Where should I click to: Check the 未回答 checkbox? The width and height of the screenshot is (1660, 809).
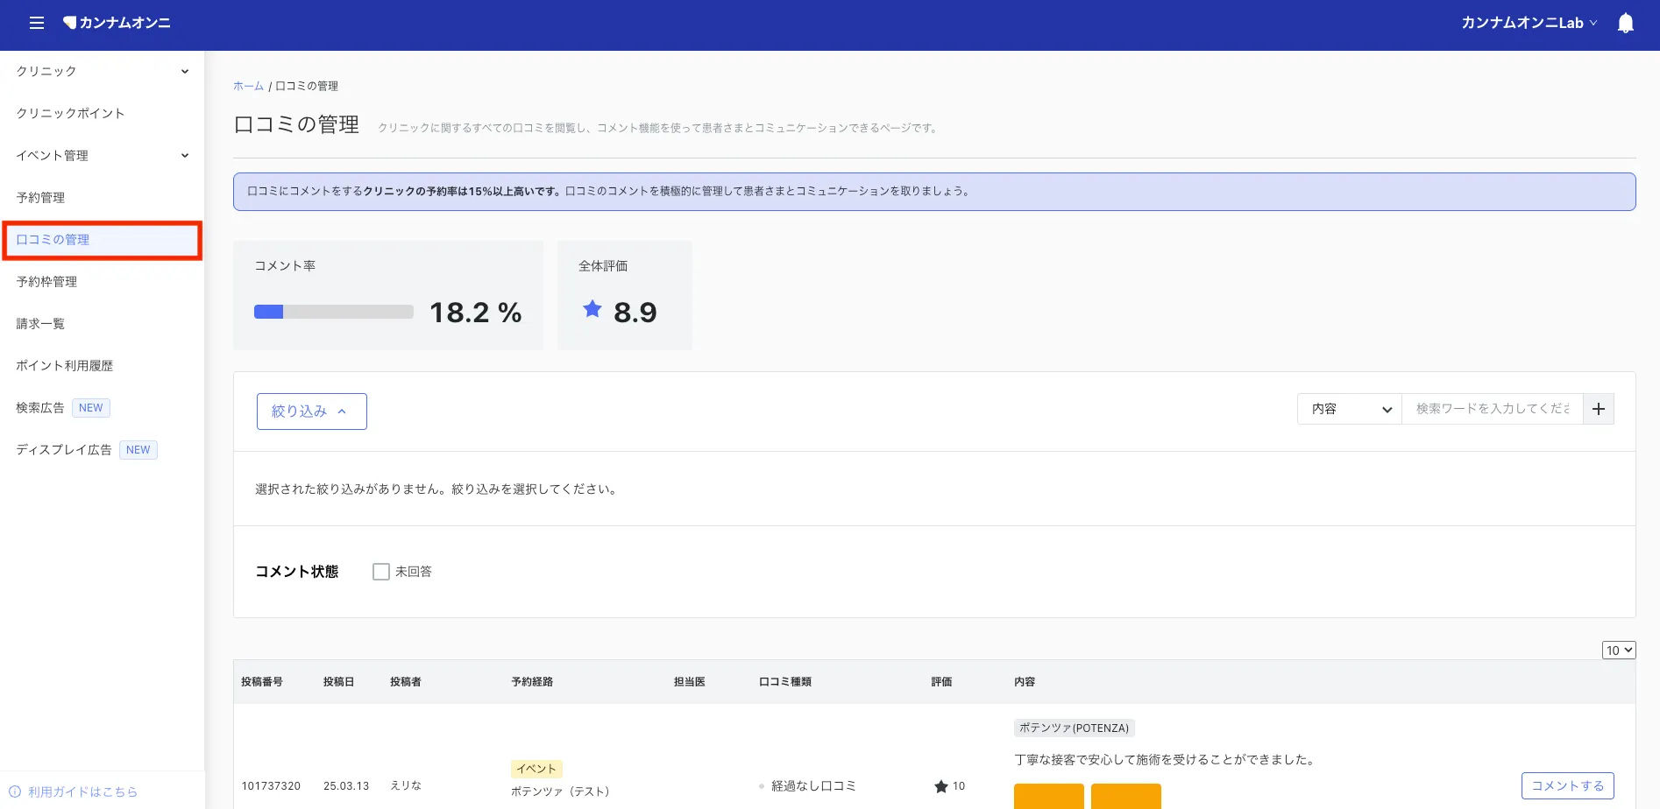pyautogui.click(x=381, y=572)
